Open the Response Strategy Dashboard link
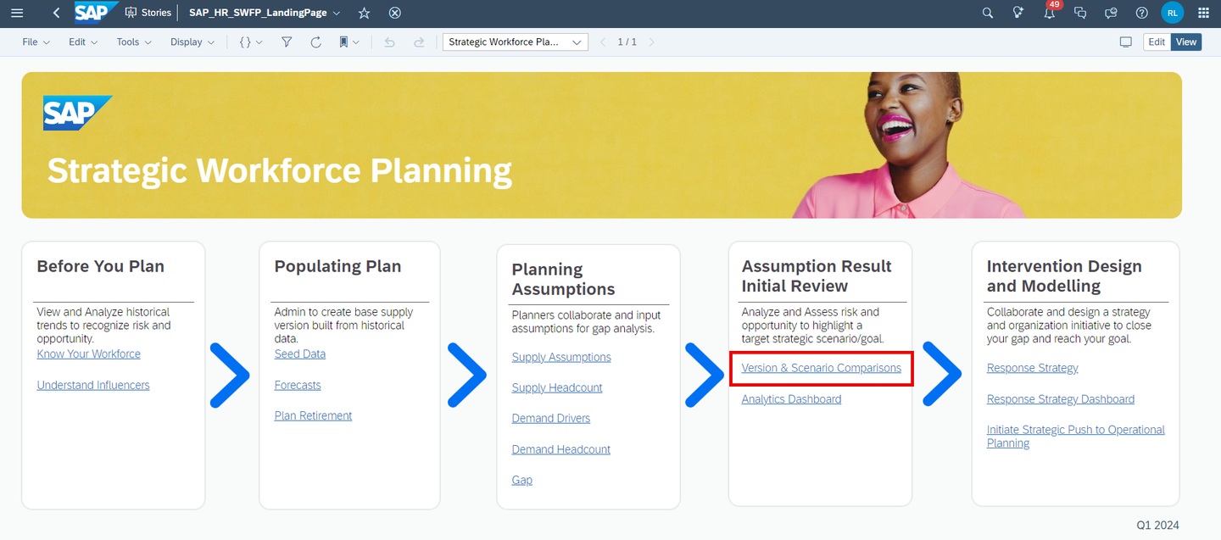The height and width of the screenshot is (540, 1221). click(x=1061, y=398)
